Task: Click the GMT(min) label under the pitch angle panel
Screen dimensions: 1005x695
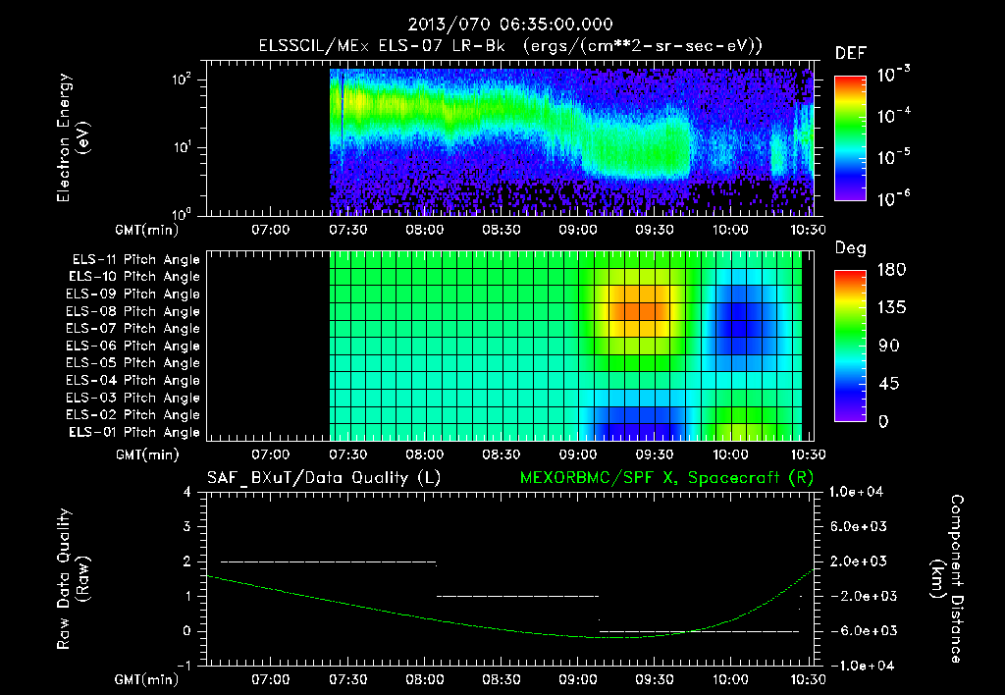Action: click(x=147, y=454)
